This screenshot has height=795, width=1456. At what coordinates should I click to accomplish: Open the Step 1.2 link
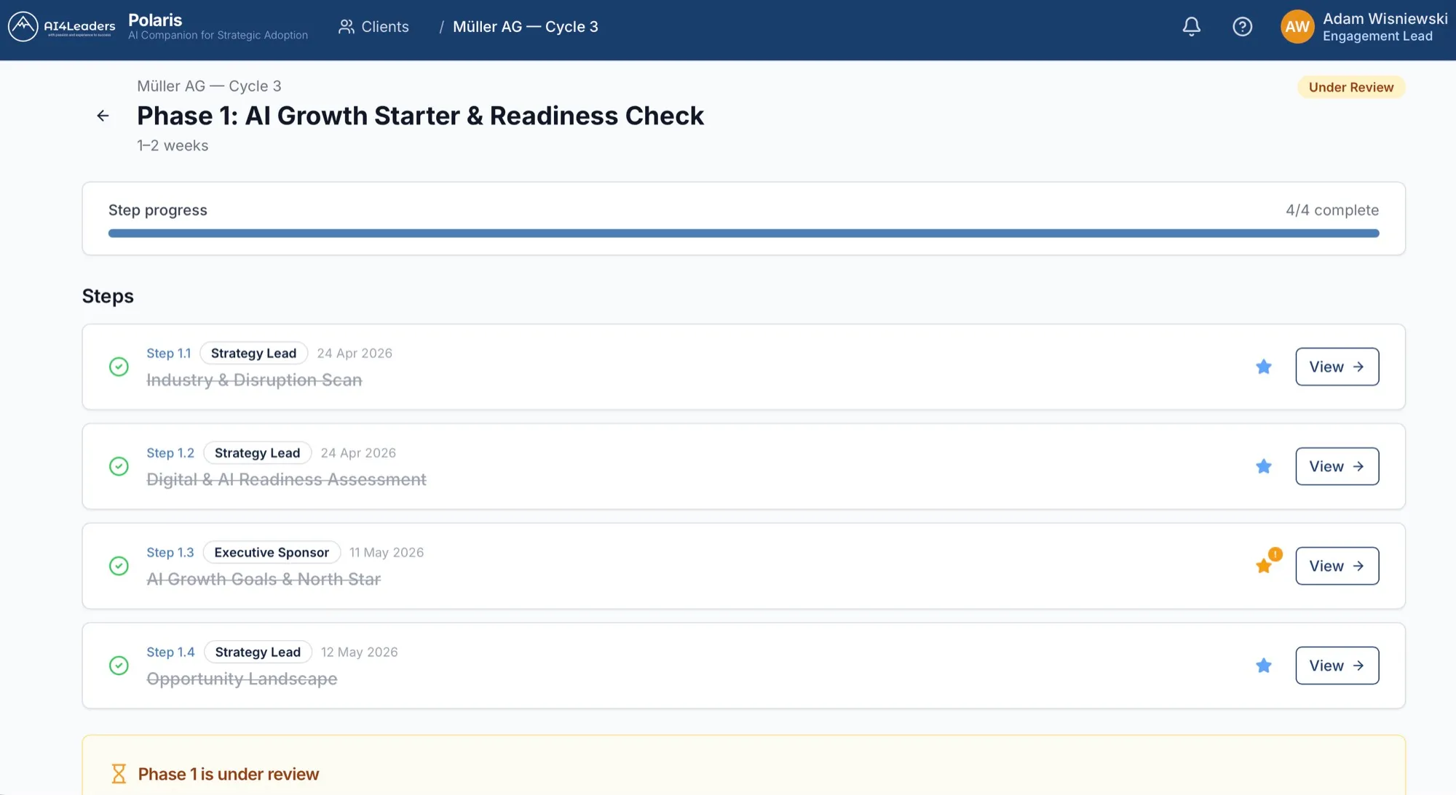(170, 453)
